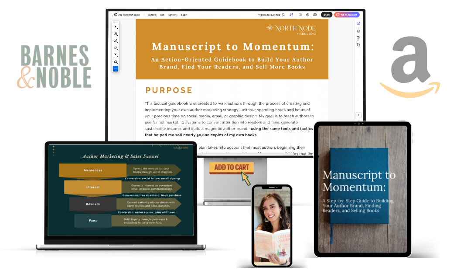
Task: Click the woman's photo on the phone screen
Action: (x=272, y=226)
